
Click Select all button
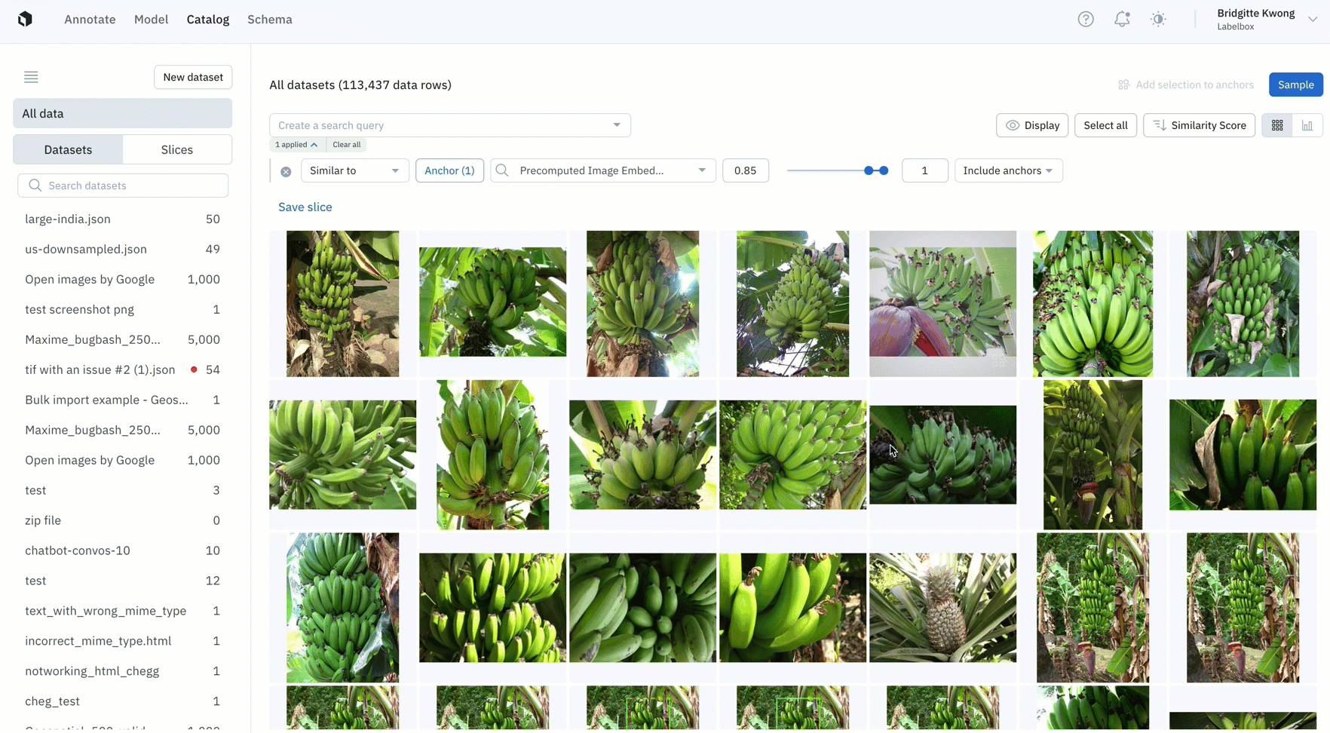point(1105,125)
